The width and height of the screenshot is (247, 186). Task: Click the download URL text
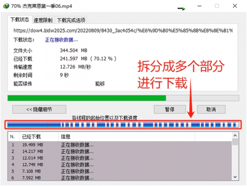(x=123, y=30)
